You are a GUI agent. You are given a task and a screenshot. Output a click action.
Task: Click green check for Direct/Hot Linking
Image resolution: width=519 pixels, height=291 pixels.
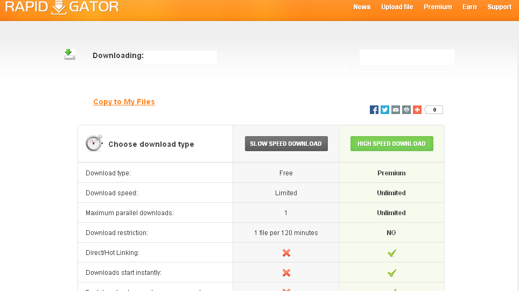[x=392, y=253]
